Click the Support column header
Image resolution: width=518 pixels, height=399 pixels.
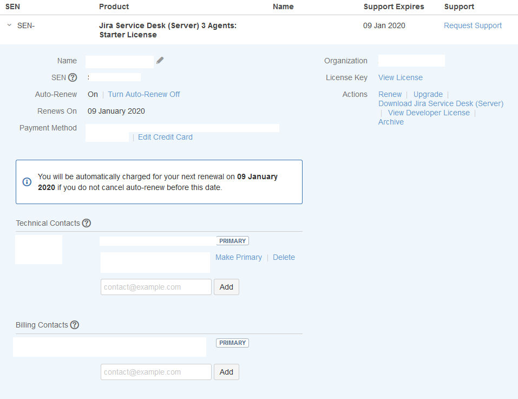point(459,6)
